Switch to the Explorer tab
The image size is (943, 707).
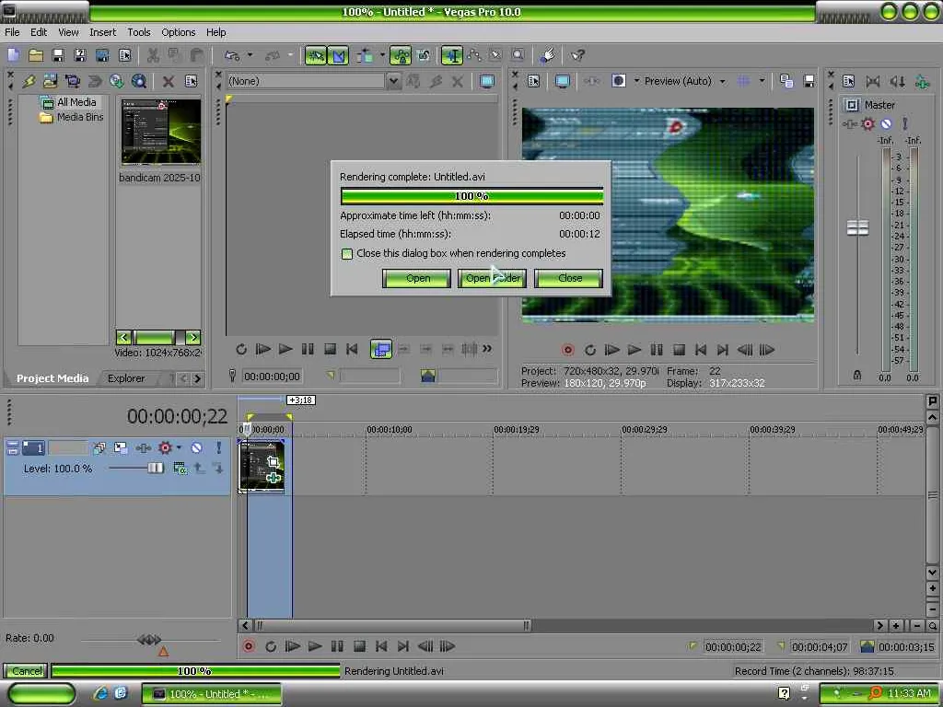coord(126,378)
